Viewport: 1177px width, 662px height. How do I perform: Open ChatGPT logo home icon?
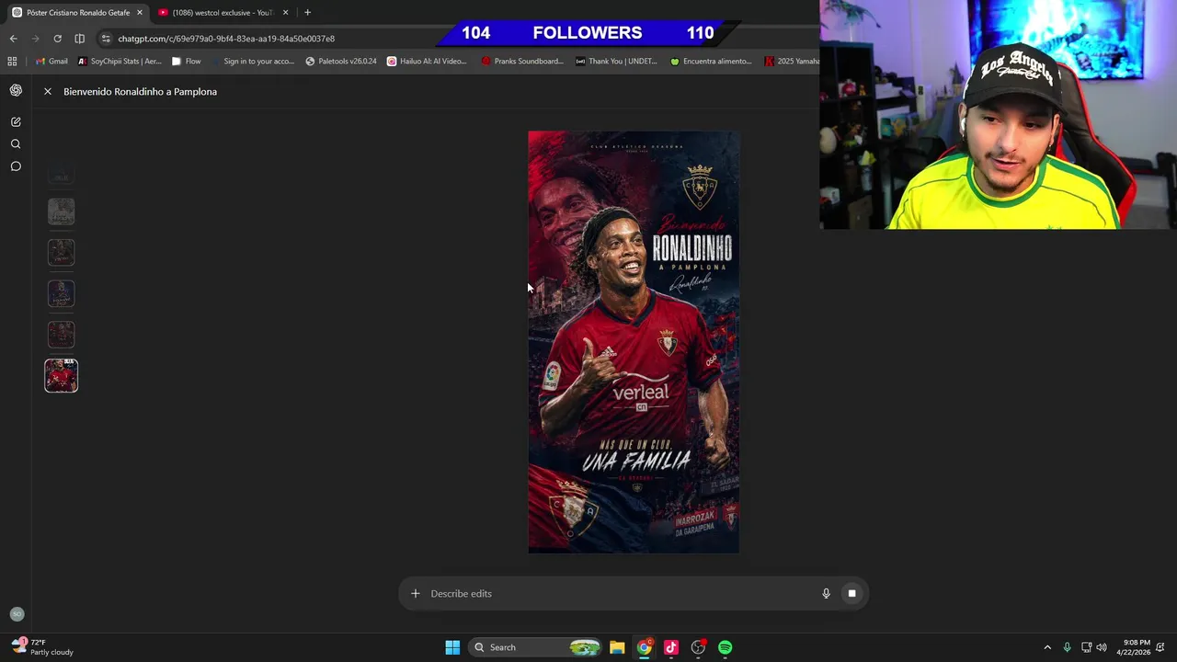click(x=16, y=90)
